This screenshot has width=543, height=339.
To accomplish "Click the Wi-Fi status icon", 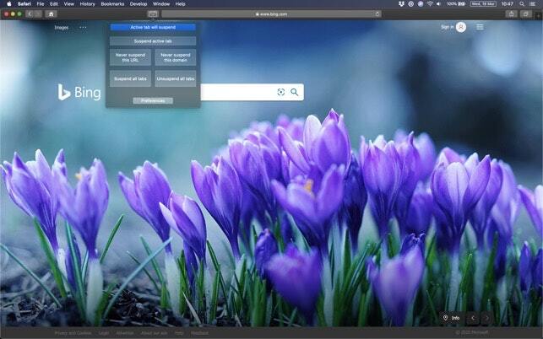I will point(430,4).
